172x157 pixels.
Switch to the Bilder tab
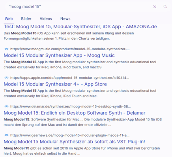[26, 19]
